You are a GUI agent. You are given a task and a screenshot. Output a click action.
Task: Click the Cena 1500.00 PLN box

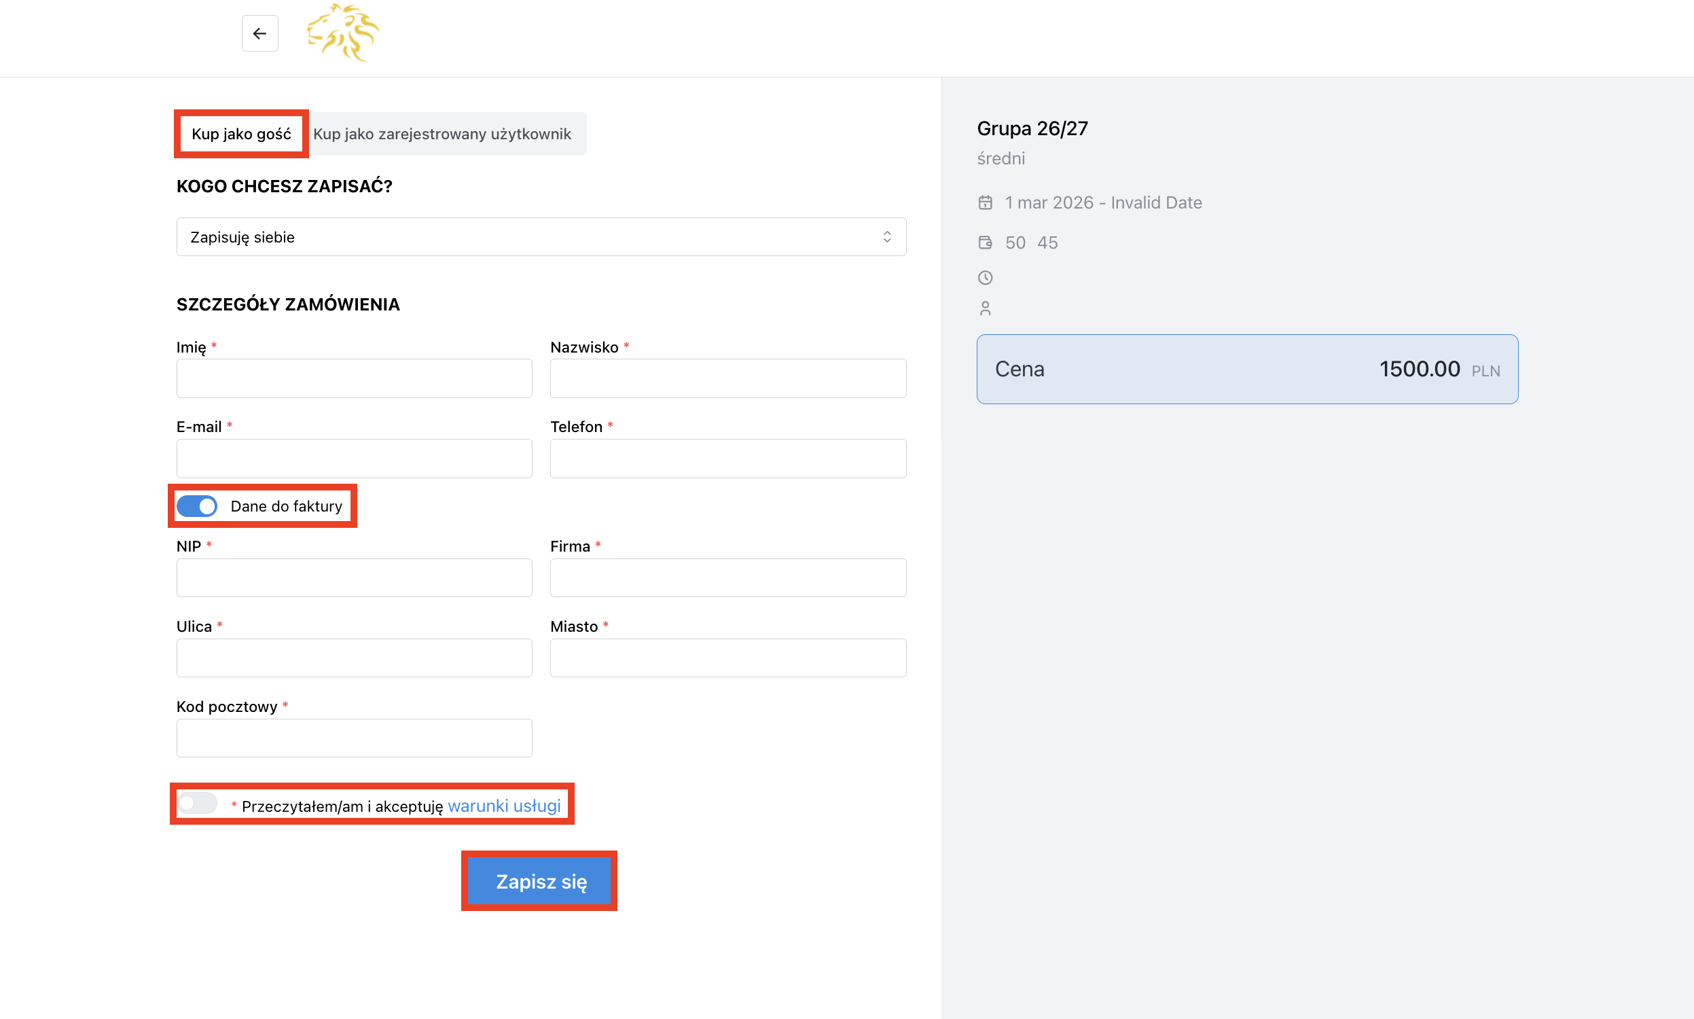pyautogui.click(x=1246, y=370)
